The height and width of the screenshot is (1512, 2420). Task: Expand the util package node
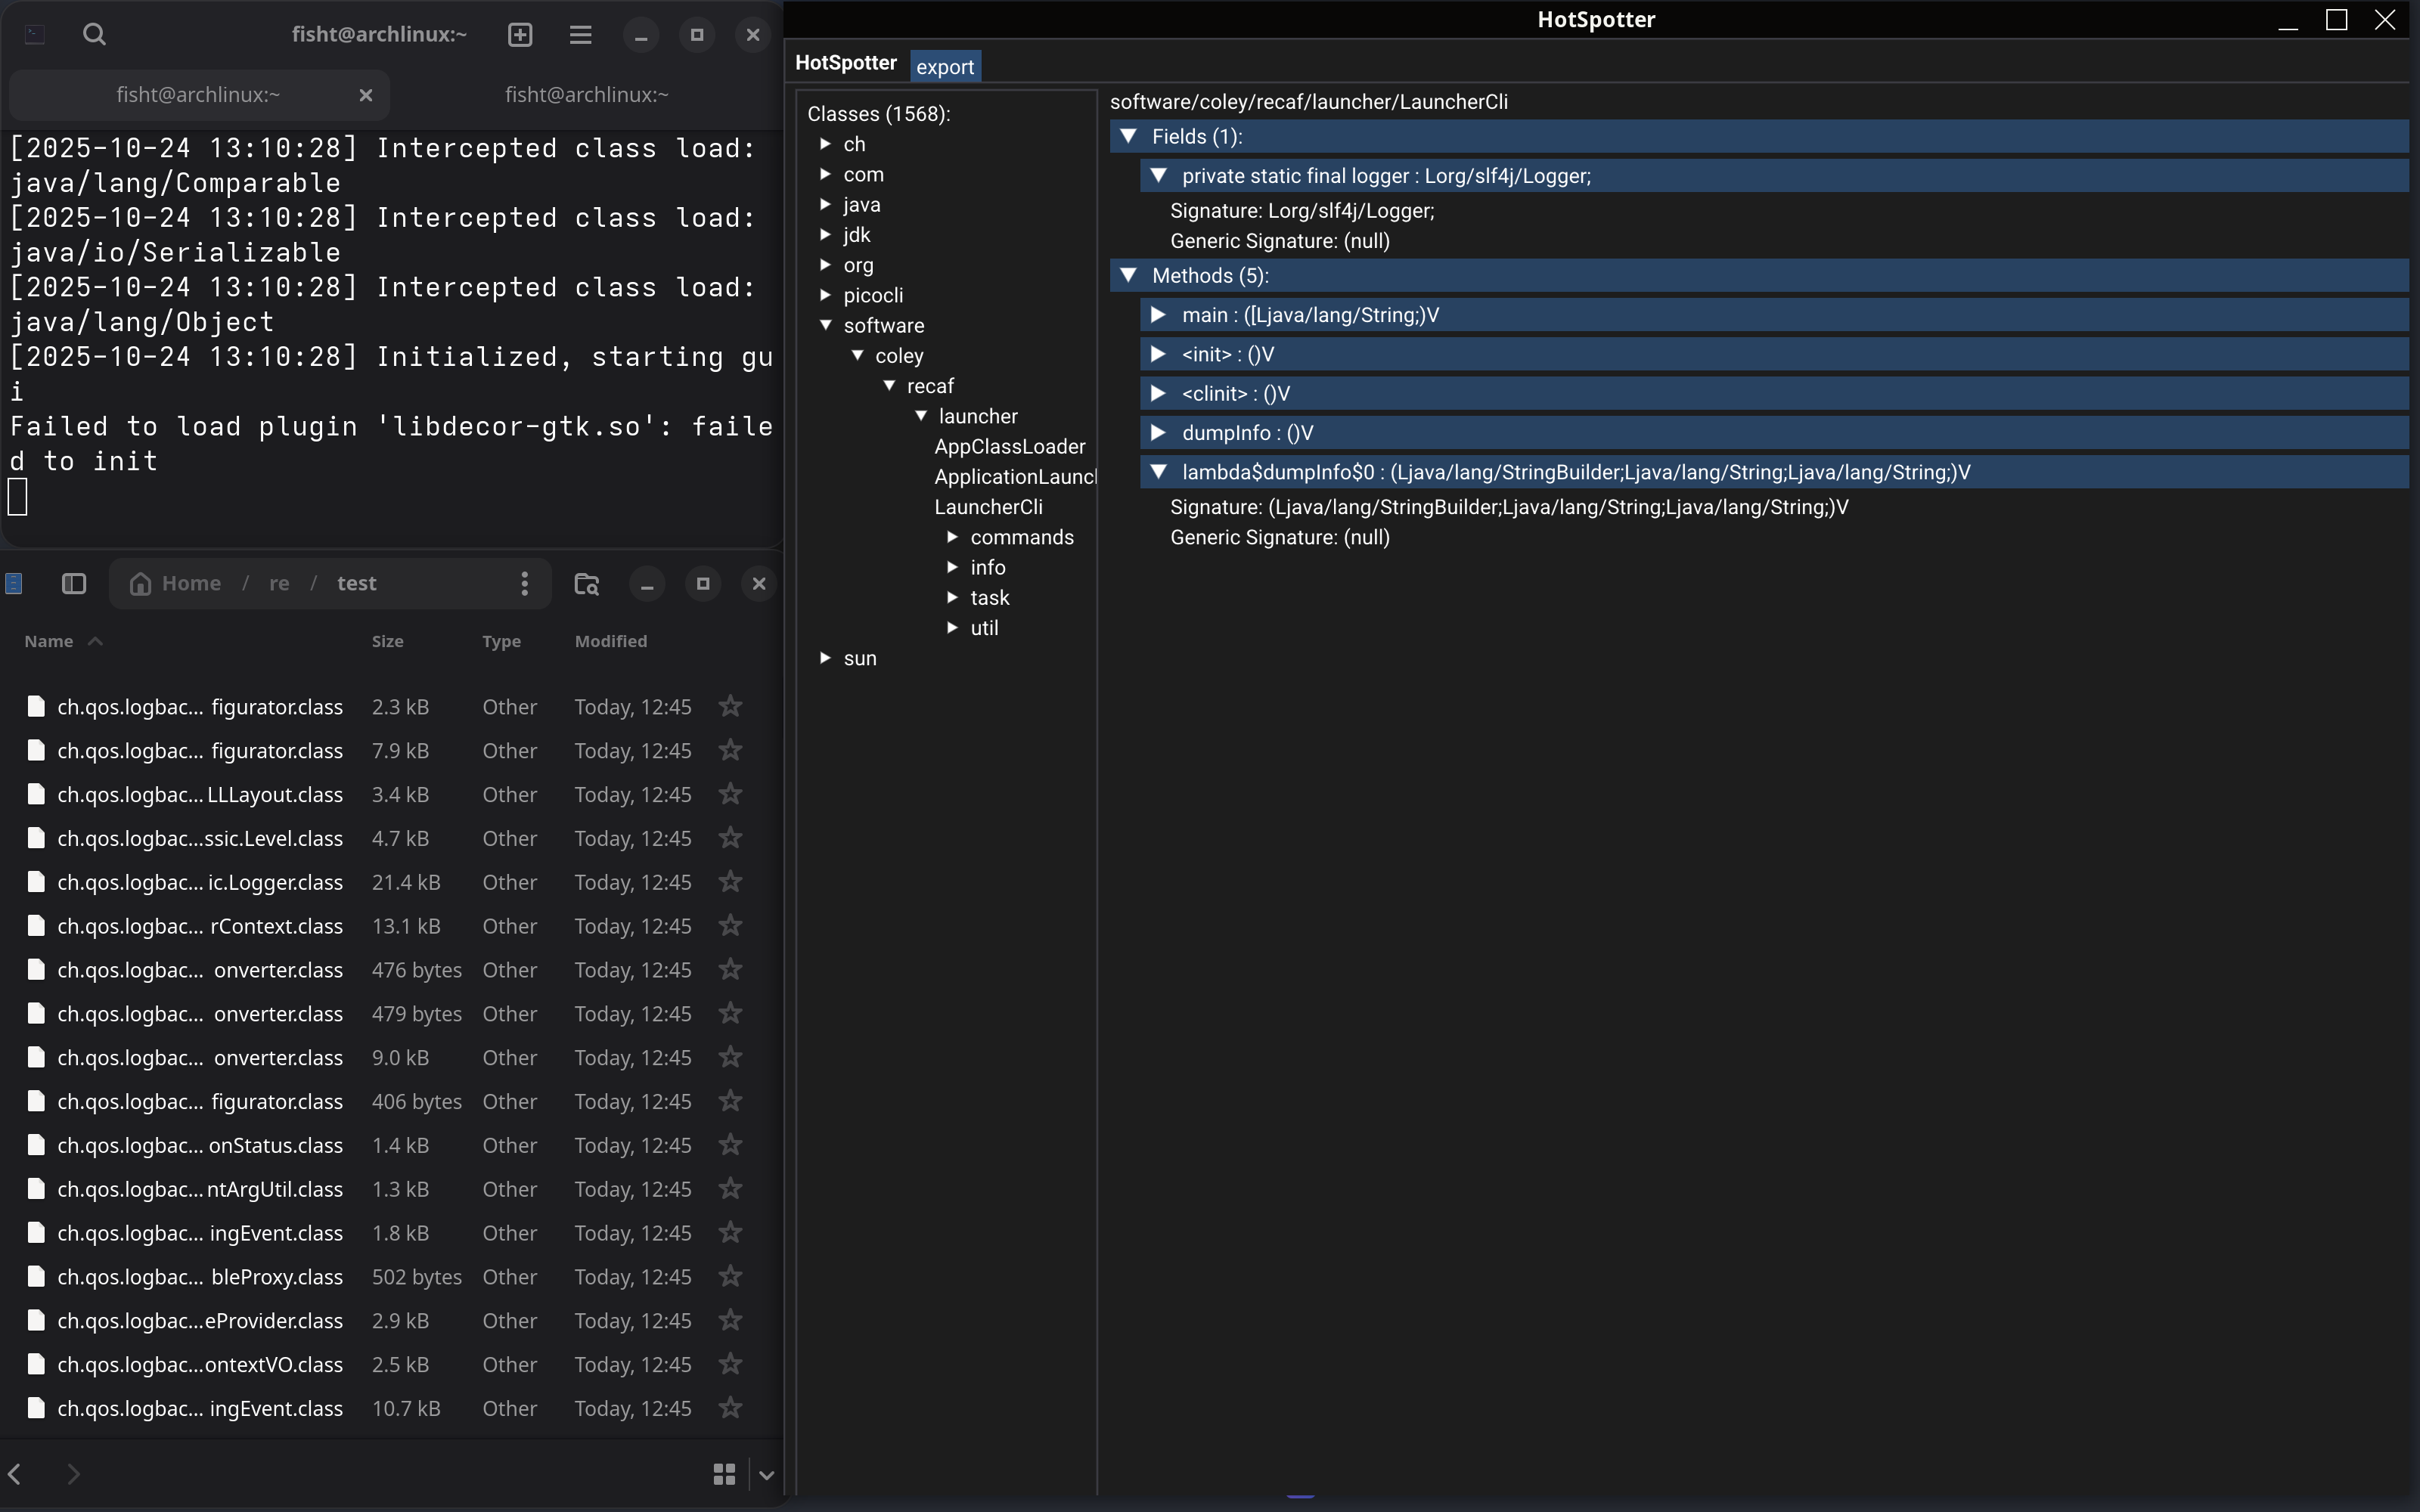(x=953, y=628)
